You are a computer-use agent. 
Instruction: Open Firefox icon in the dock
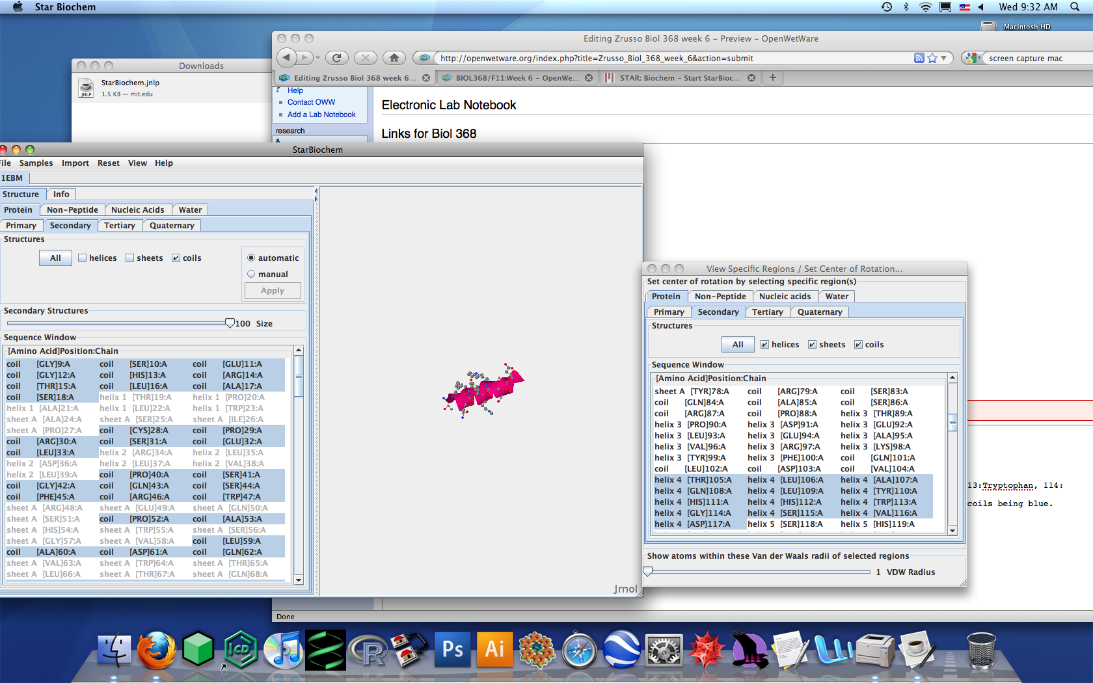[x=156, y=650]
